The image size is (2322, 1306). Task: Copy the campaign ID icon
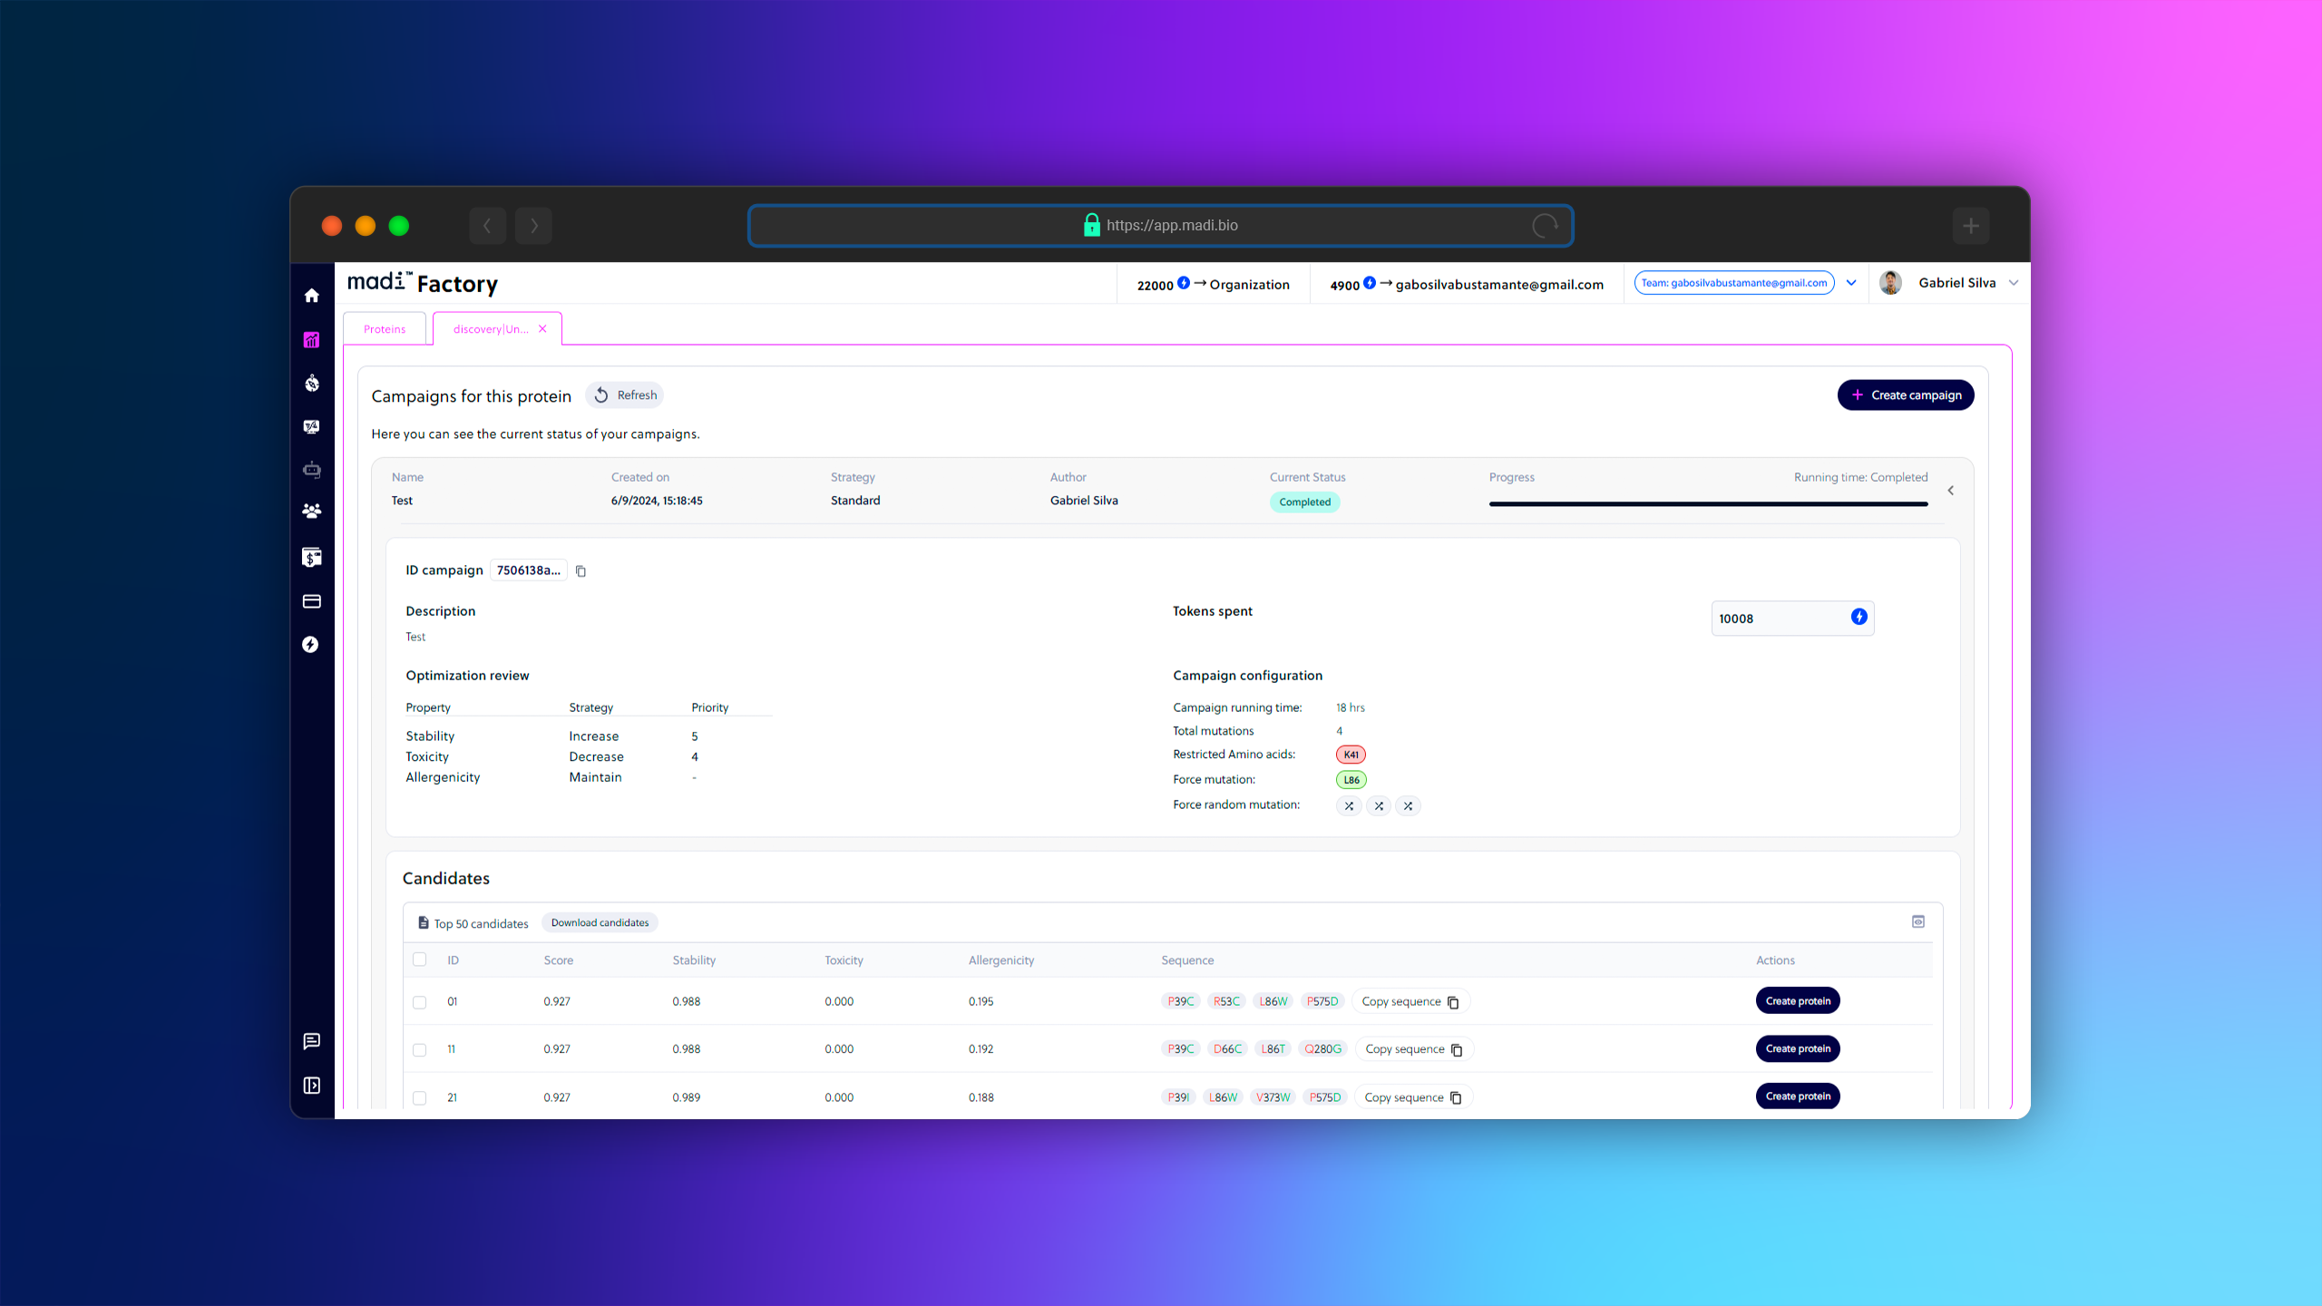tap(581, 571)
